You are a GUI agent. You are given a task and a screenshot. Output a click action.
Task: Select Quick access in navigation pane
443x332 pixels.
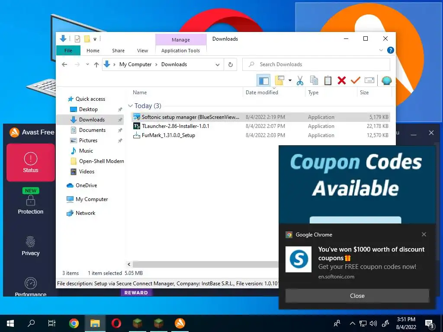point(90,99)
